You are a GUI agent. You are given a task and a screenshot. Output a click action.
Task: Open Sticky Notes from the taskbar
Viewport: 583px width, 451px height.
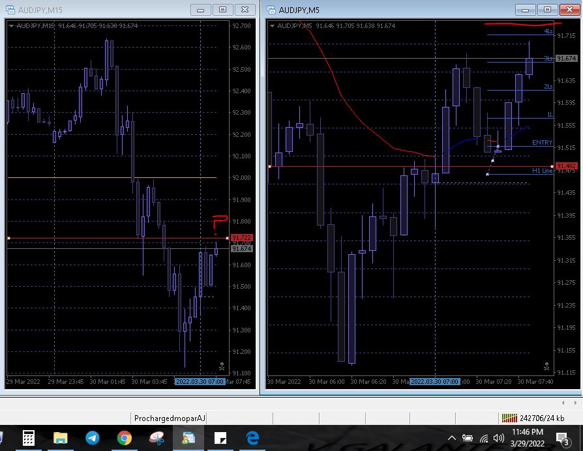click(220, 438)
